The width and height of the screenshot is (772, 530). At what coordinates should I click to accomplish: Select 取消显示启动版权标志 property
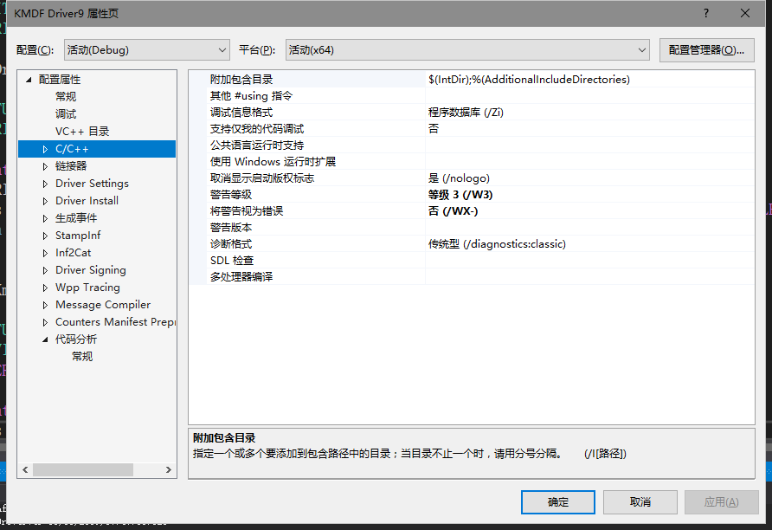[262, 178]
